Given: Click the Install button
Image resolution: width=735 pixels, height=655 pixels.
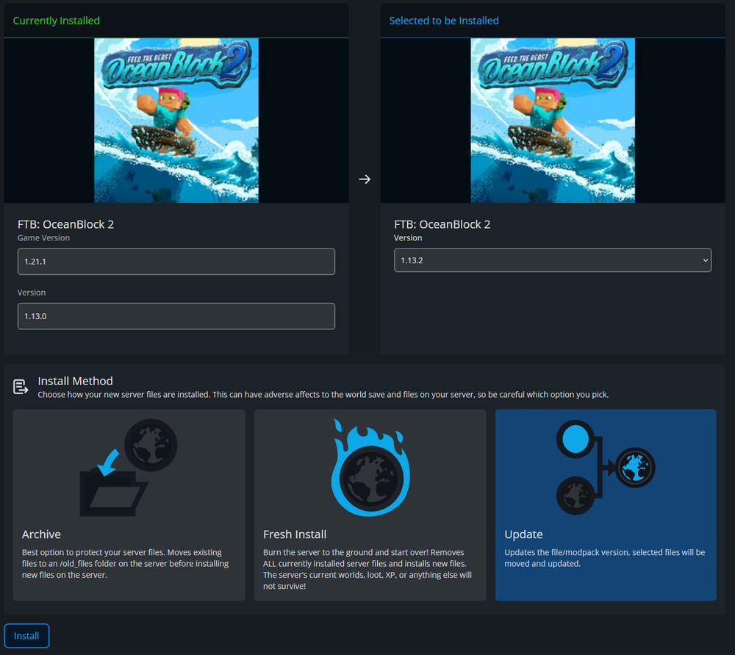Looking at the screenshot, I should (x=26, y=636).
